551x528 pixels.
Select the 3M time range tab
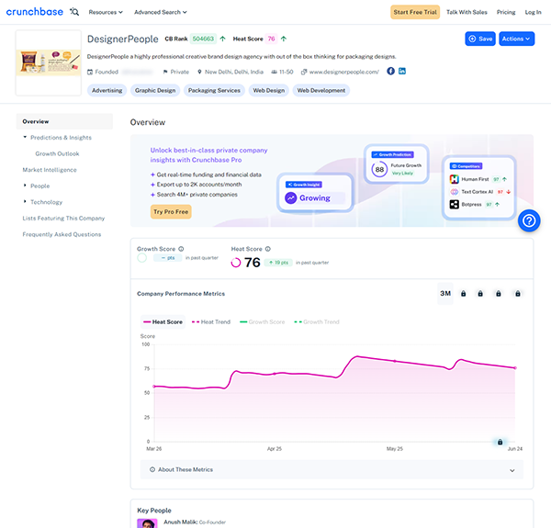[445, 293]
